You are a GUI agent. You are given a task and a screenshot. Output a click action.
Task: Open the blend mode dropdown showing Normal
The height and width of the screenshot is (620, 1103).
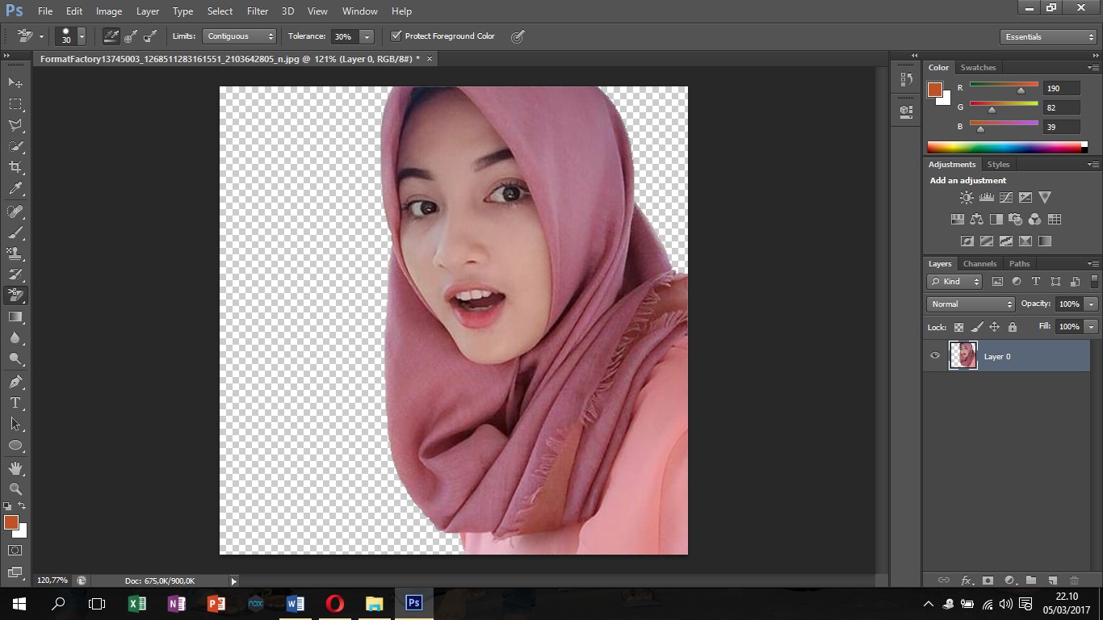(x=969, y=304)
